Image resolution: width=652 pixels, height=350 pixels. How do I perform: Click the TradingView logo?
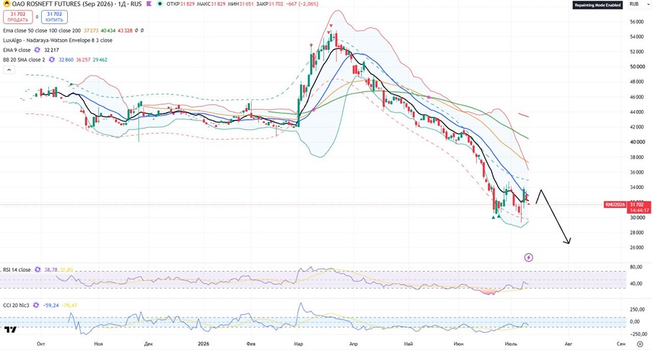(x=10, y=329)
